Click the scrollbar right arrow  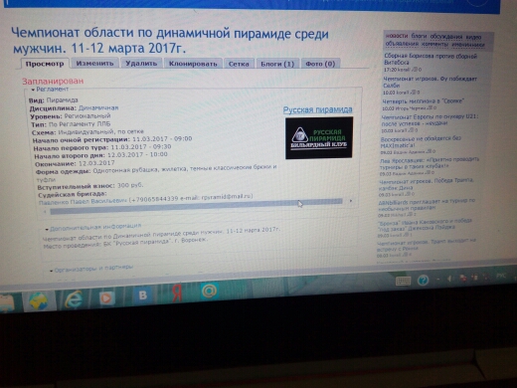point(351,201)
